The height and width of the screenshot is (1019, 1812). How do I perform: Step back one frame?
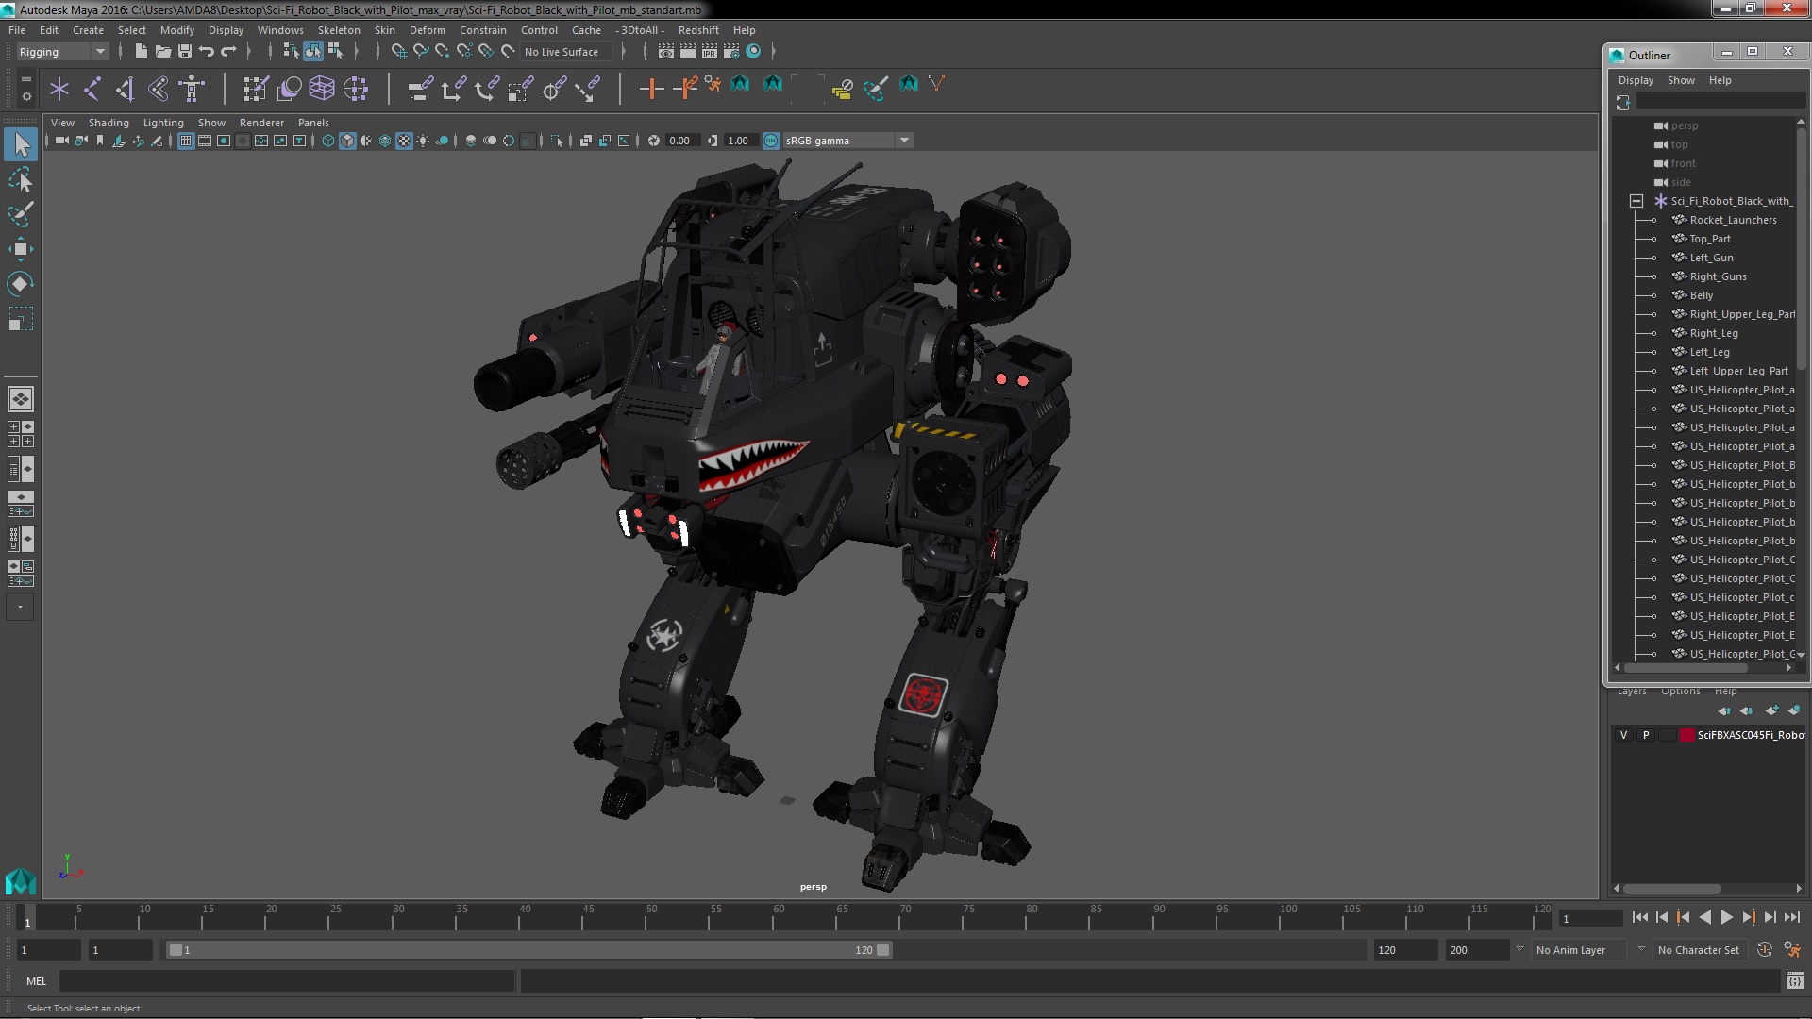(1662, 917)
